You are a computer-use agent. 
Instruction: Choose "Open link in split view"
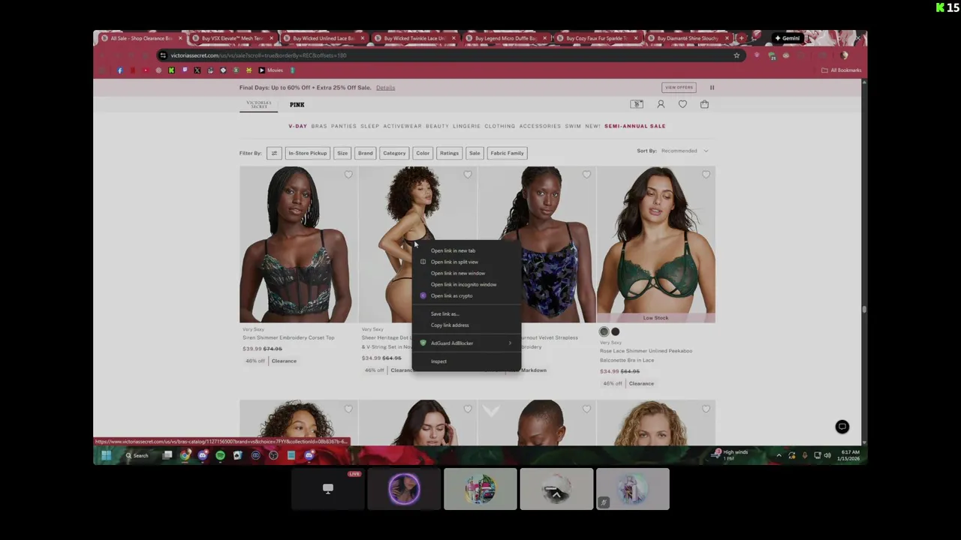pyautogui.click(x=465, y=262)
